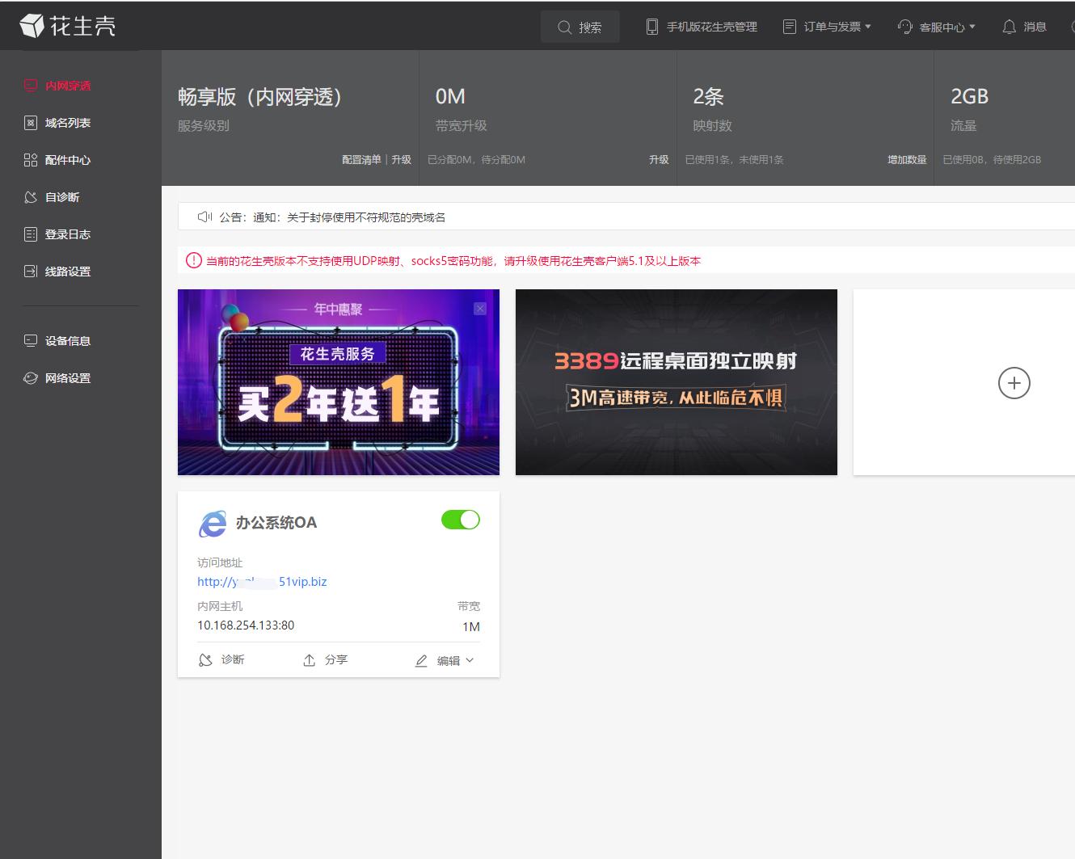The image size is (1075, 859).
Task: Click 增加数量 under 映射数
Action: 907,160
